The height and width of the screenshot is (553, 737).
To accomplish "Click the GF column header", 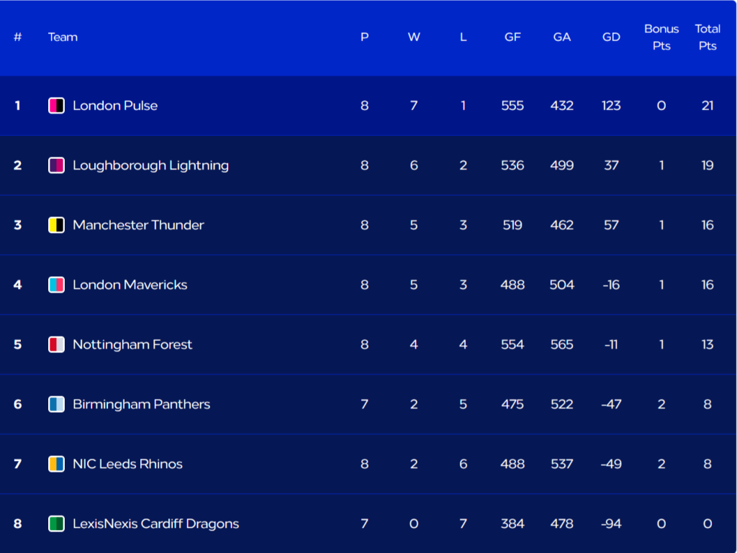I will point(512,37).
